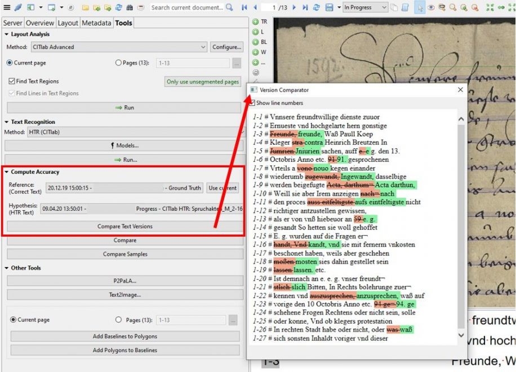Toggle Show line numbers checkbox
This screenshot has height=372, width=516.
click(253, 103)
